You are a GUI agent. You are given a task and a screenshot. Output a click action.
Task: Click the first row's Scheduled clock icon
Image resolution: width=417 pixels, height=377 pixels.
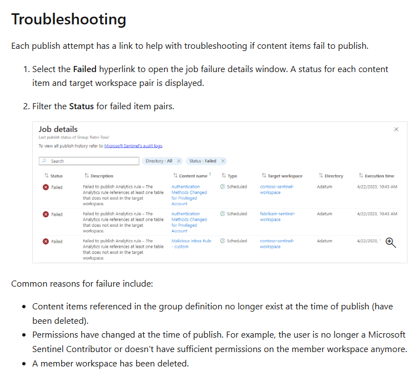(223, 187)
